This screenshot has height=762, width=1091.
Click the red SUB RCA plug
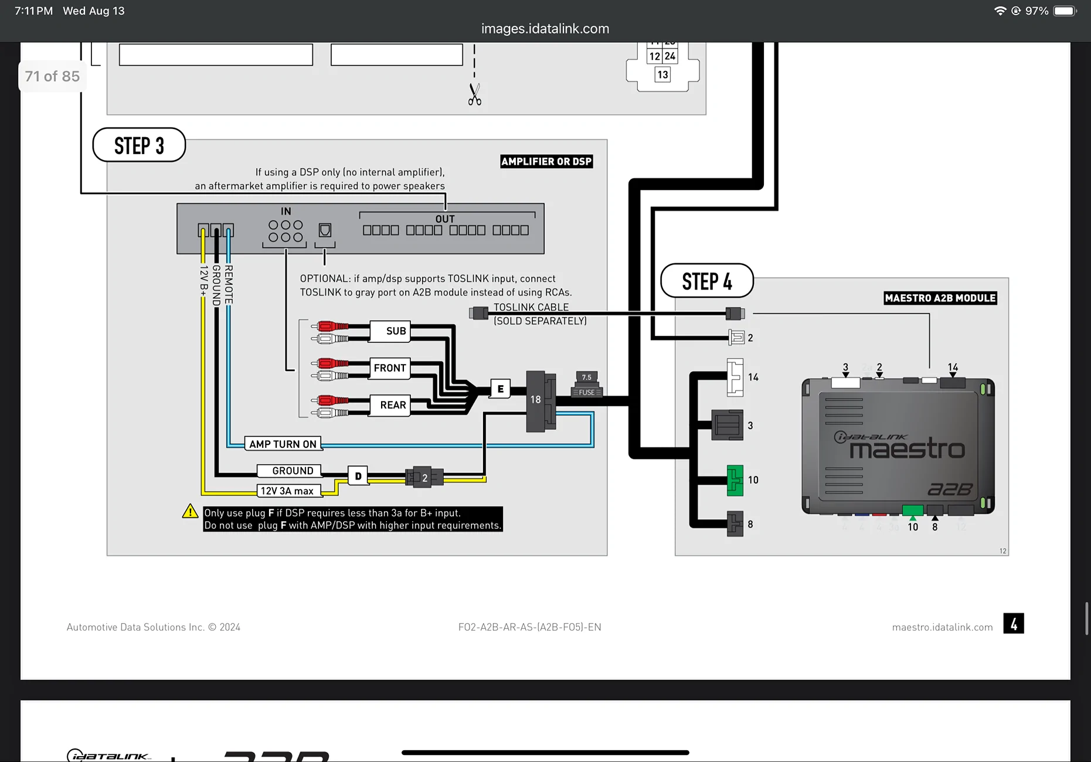point(330,326)
